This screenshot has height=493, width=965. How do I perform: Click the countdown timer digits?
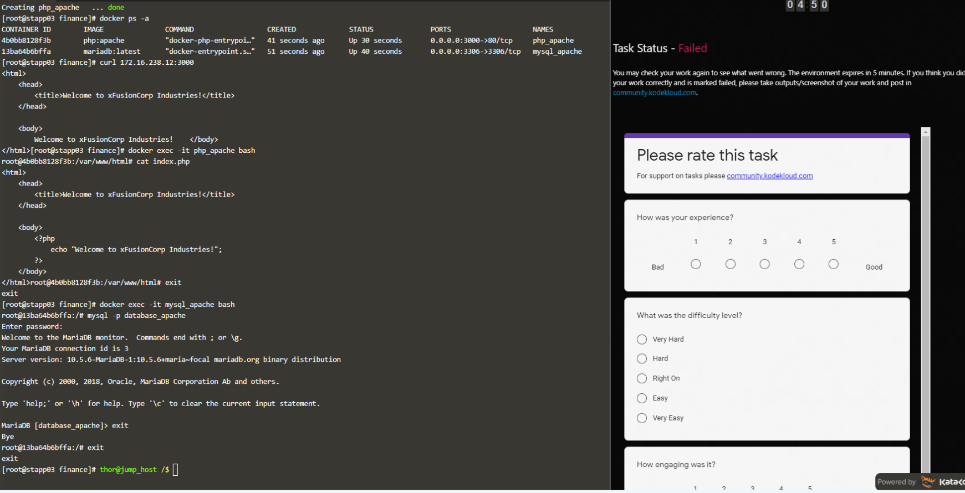click(x=807, y=5)
